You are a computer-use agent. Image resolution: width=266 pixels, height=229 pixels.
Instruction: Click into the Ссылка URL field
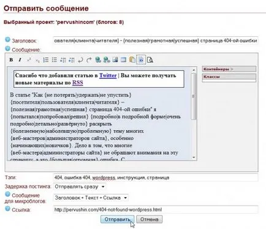156,209
